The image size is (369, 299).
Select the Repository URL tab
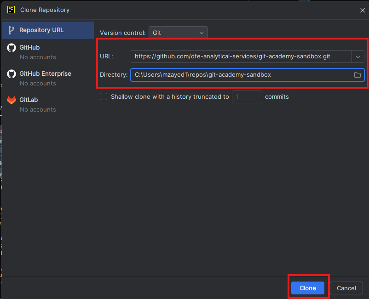click(x=48, y=30)
